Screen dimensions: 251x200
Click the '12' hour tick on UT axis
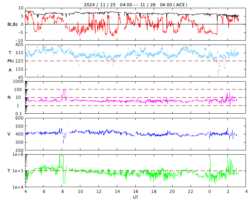pyautogui.click(x=99, y=191)
